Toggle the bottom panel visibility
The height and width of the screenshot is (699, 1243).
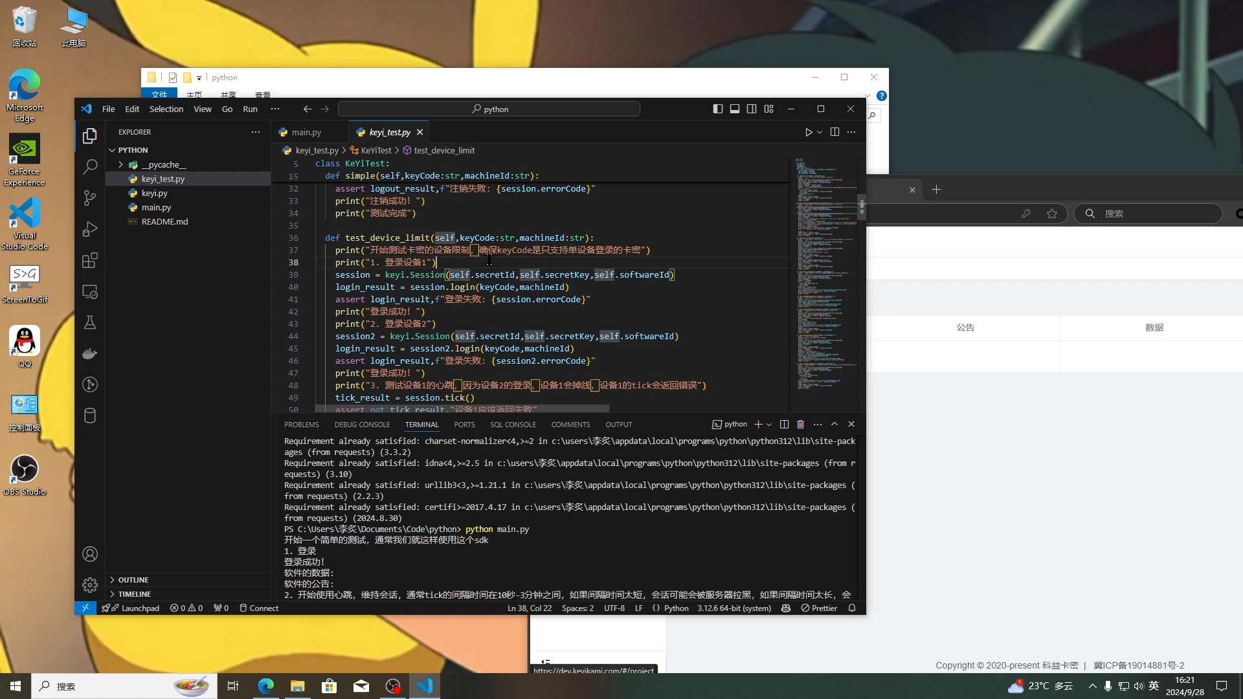coord(734,109)
